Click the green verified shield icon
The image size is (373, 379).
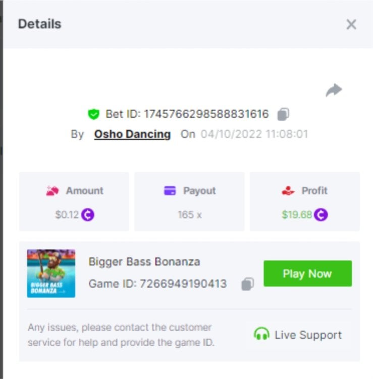[x=94, y=114]
